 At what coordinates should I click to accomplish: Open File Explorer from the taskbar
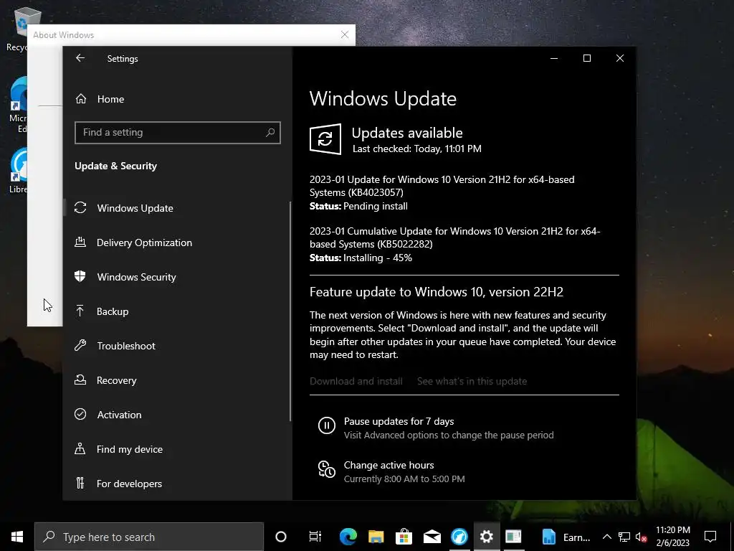376,537
